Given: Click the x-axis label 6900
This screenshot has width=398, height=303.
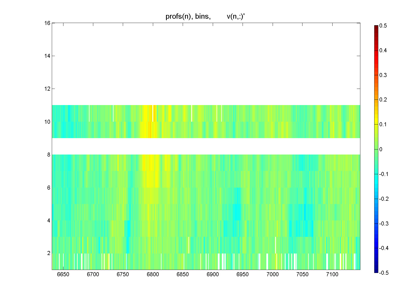Looking at the screenshot, I should click(213, 274).
